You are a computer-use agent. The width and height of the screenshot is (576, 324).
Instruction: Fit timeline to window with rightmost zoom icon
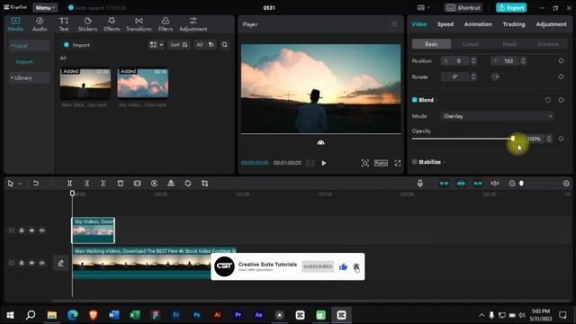[566, 183]
